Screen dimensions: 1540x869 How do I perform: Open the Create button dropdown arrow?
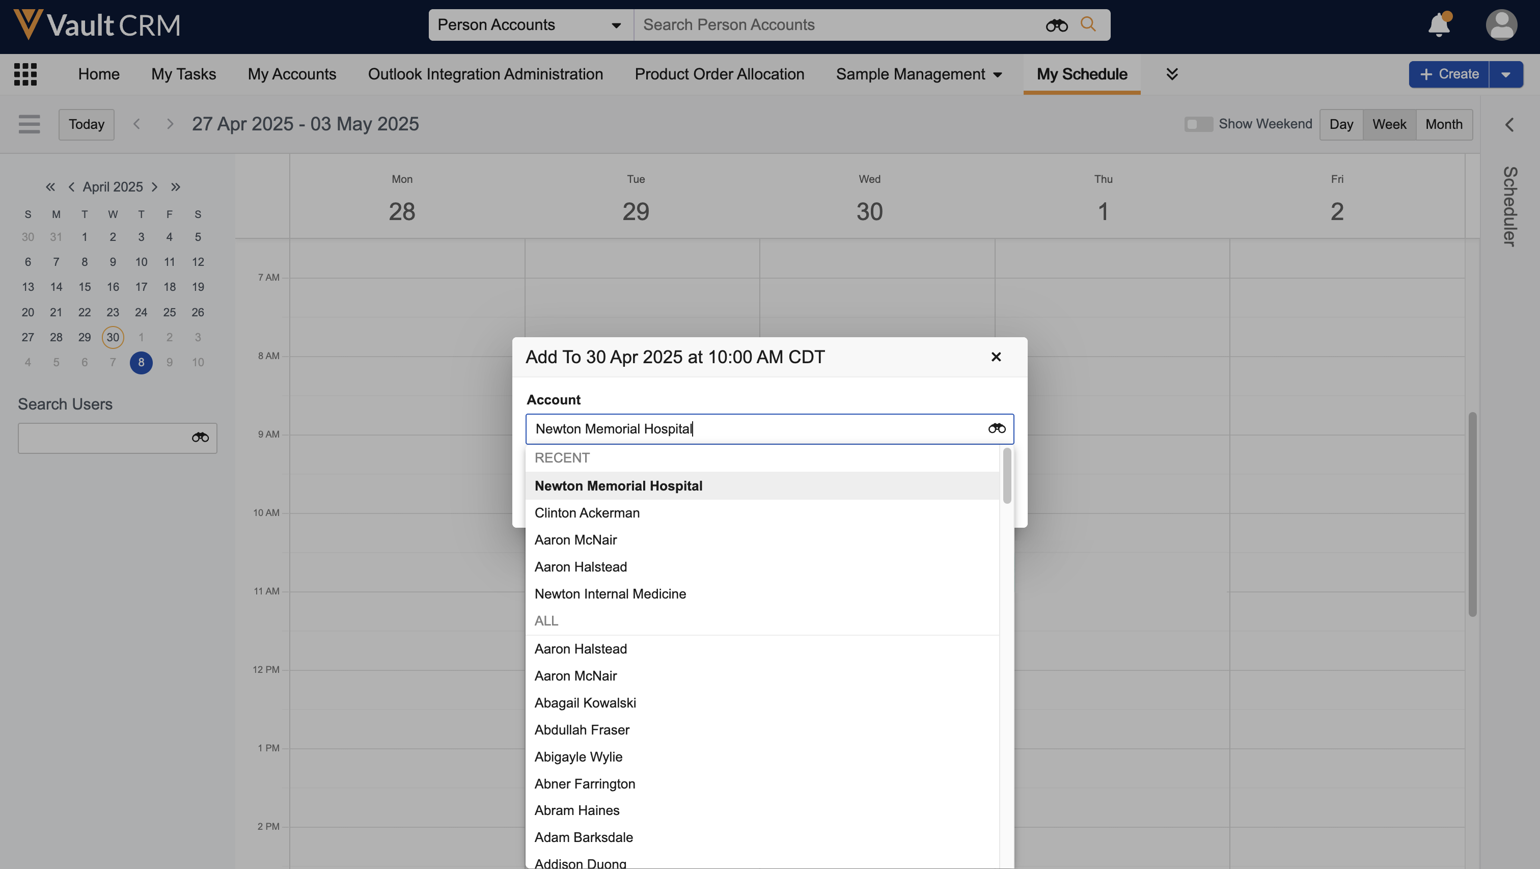[1505, 74]
